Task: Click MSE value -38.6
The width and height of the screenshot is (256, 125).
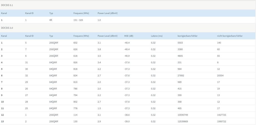Action: point(127,115)
